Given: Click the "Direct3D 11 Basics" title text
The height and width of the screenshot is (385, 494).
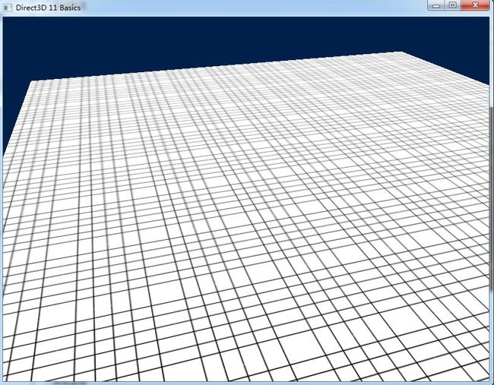Looking at the screenshot, I should pyautogui.click(x=48, y=8).
